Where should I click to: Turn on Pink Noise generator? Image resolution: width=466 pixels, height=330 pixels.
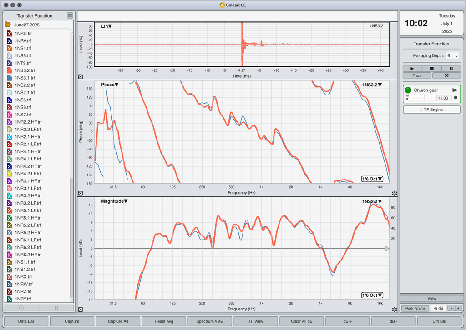click(415, 308)
